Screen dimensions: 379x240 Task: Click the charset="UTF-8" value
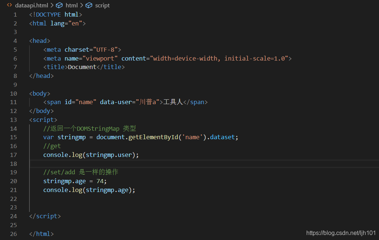click(x=107, y=49)
